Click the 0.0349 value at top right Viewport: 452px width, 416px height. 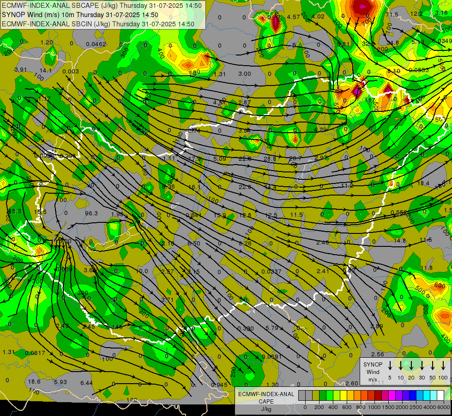[442, 41]
